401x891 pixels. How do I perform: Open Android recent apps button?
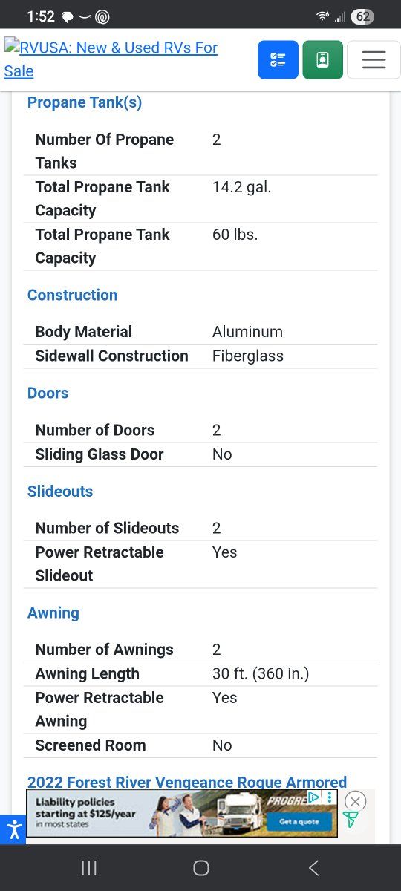pyautogui.click(x=89, y=868)
